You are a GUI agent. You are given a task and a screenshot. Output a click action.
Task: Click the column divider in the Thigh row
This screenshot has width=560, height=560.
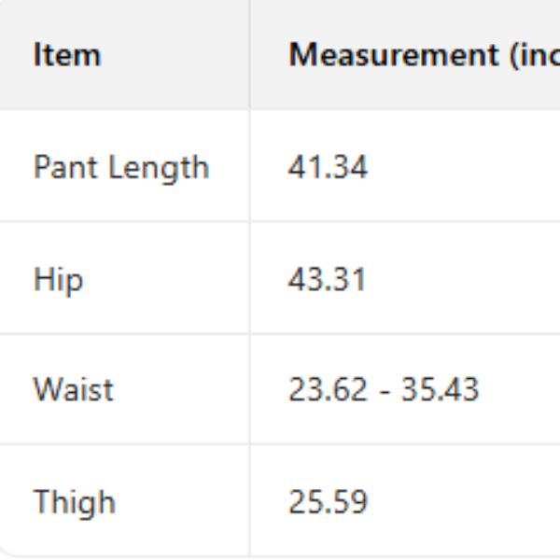point(249,502)
